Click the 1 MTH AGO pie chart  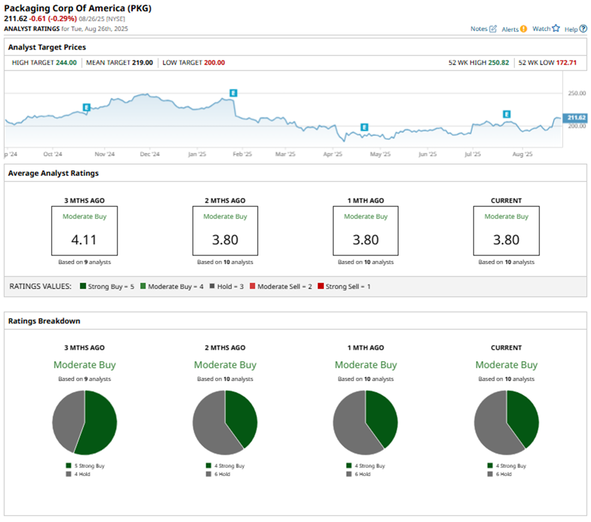tap(365, 423)
